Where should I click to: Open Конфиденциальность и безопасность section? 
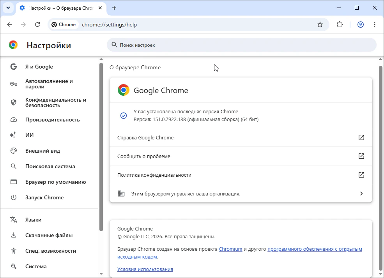click(50, 102)
